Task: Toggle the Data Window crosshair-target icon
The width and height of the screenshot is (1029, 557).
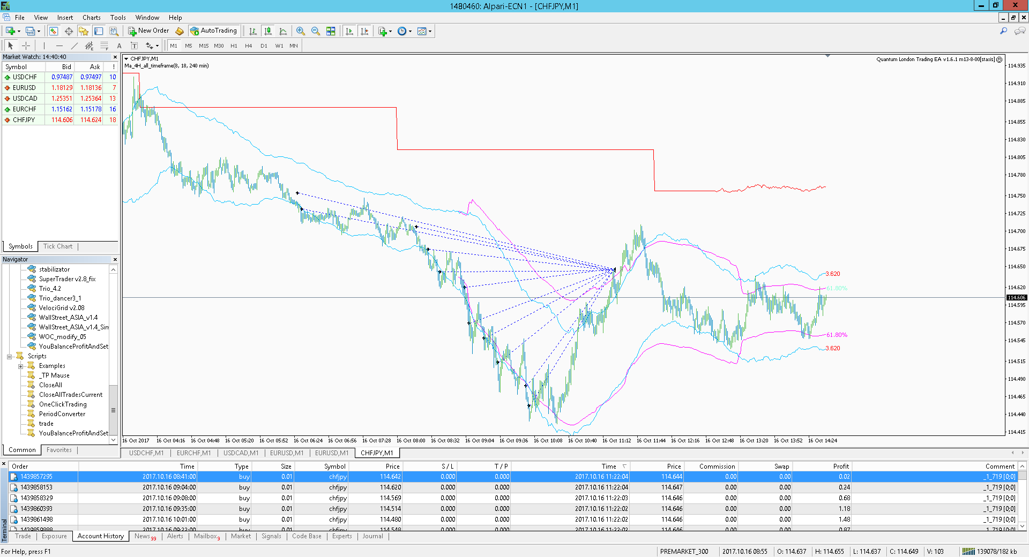Action: click(69, 31)
